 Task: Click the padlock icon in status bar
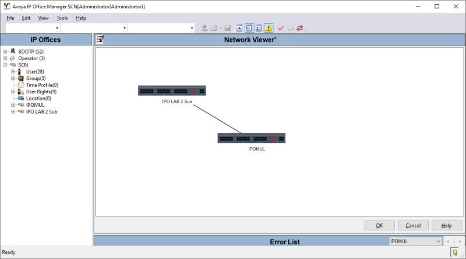[x=454, y=252]
